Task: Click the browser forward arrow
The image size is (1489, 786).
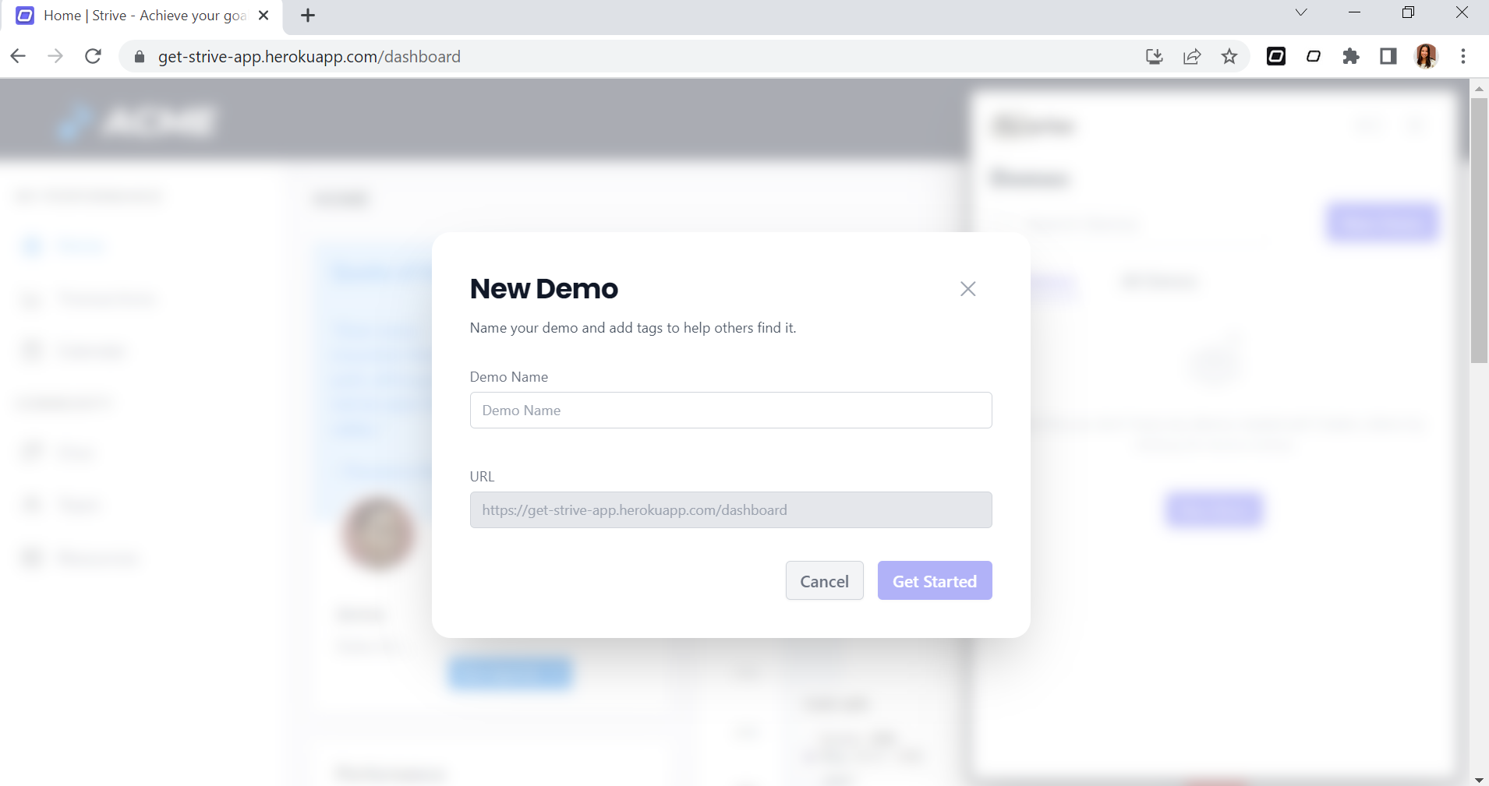Action: click(55, 56)
